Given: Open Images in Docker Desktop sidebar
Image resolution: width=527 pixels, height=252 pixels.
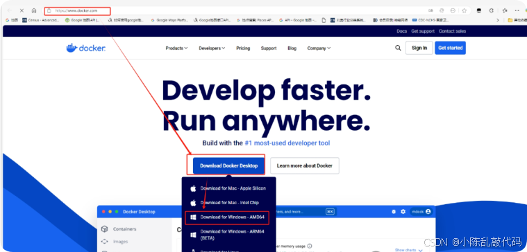Looking at the screenshot, I should (x=115, y=242).
